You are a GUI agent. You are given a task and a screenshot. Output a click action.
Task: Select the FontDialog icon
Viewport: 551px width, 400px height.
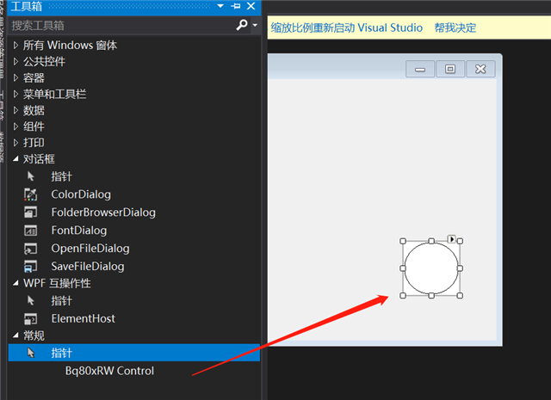(x=31, y=231)
